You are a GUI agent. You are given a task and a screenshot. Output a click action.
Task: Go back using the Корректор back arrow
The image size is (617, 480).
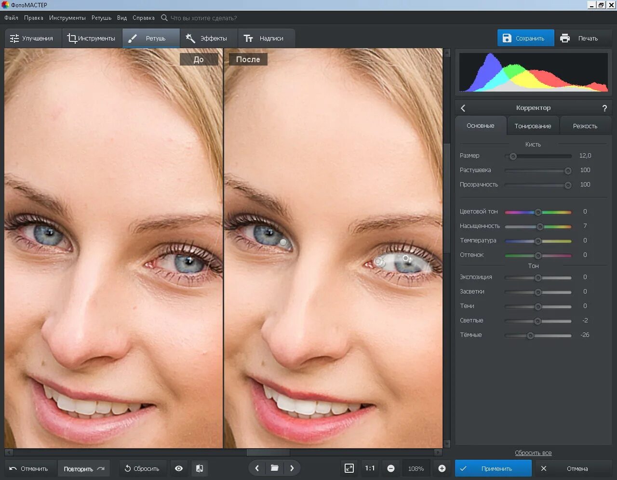click(463, 108)
